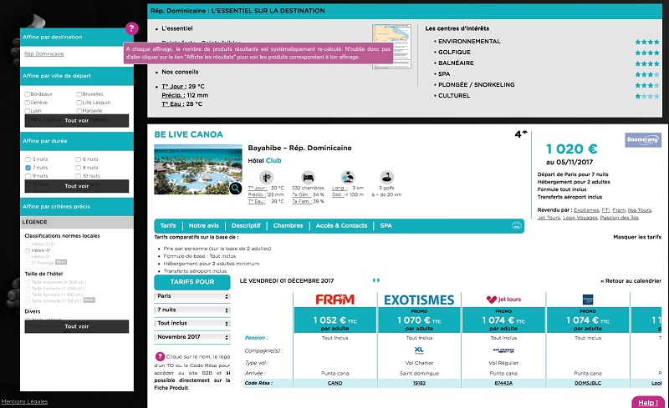This screenshot has width=669, height=408.
Task: Magnify the hotel photo with search icon
Action: tap(235, 188)
